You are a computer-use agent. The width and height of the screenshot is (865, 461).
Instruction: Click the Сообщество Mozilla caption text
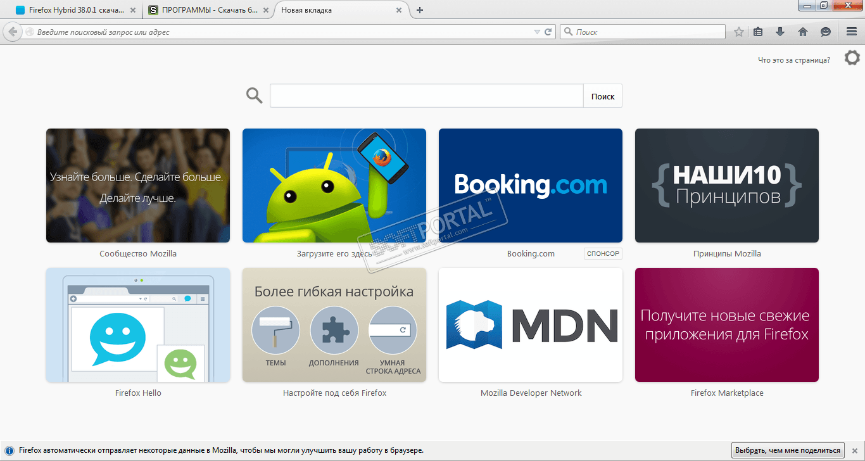pos(138,254)
